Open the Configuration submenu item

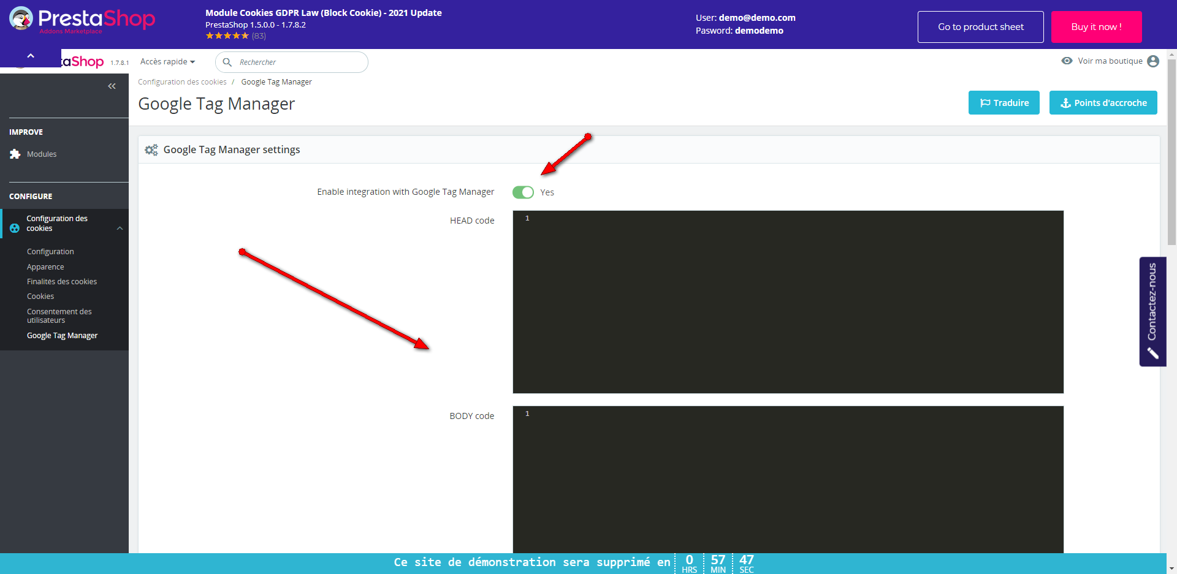tap(50, 252)
